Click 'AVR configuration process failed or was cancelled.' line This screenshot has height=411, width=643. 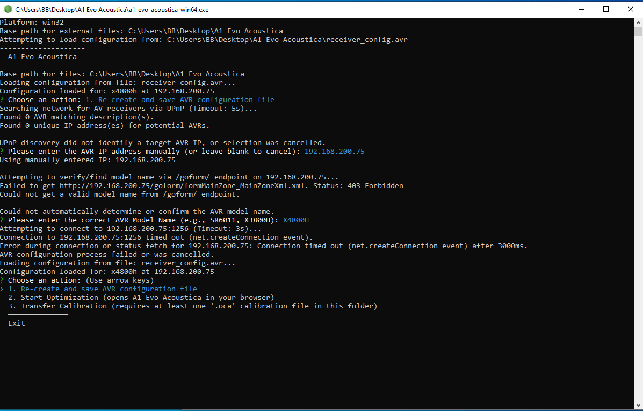point(106,254)
